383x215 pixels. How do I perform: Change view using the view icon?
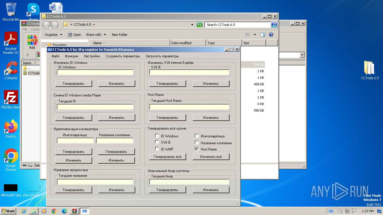pyautogui.click(x=247, y=35)
